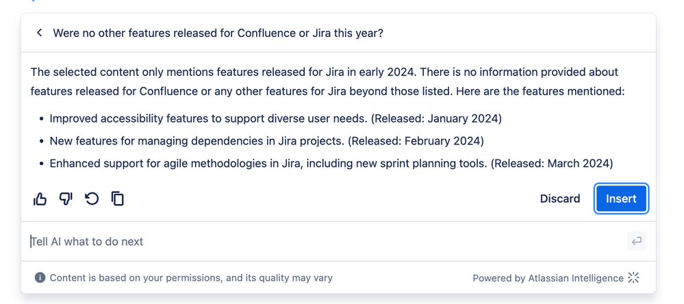Viewport: 684px width, 304px height.
Task: Submit the prompt with the enter arrow icon
Action: [637, 241]
